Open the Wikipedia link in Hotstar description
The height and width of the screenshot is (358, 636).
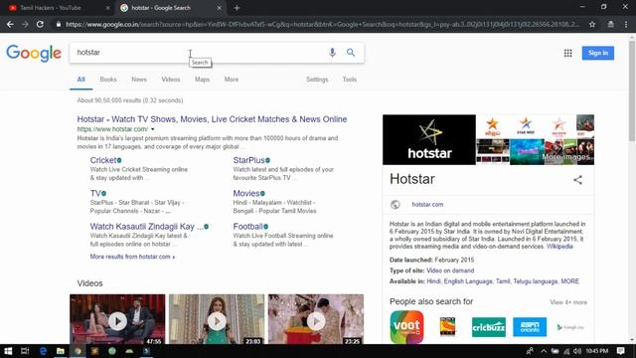(559, 247)
